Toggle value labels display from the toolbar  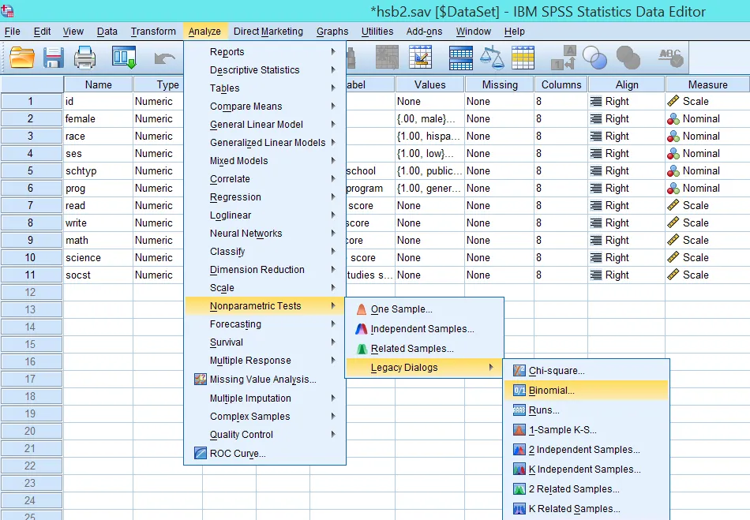[x=568, y=58]
